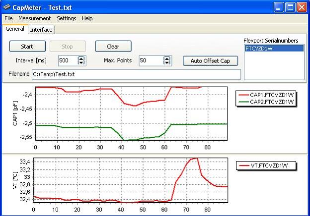This screenshot has width=310, height=216.
Task: Increase Max. Points with up arrow
Action: (167, 58)
